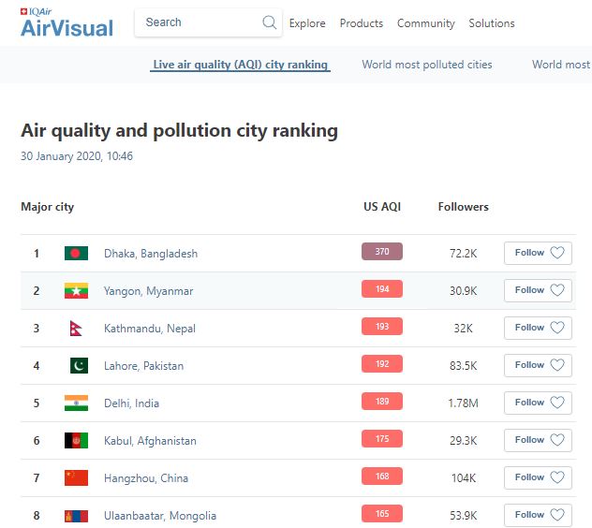Click the Afghanistan flag icon
Screen dimensions: 592x528
pos(76,441)
